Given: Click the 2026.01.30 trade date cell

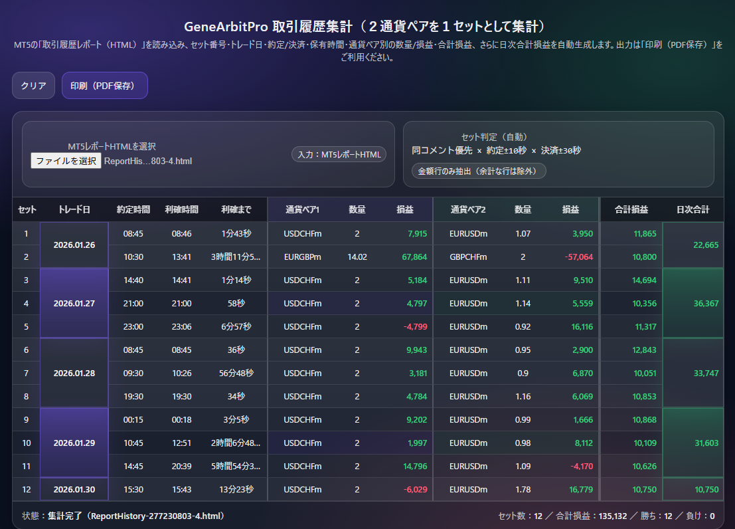Looking at the screenshot, I should [x=74, y=489].
